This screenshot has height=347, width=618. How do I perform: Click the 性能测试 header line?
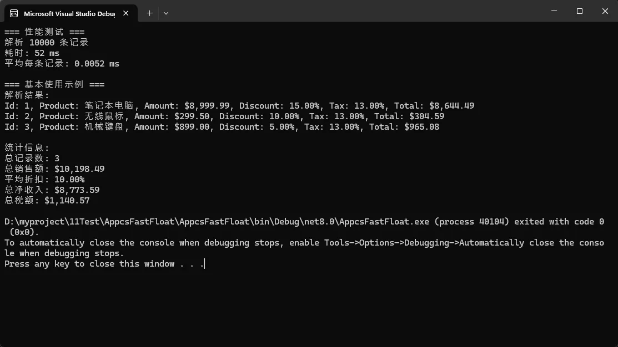coord(44,32)
